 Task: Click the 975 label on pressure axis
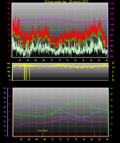112,56
